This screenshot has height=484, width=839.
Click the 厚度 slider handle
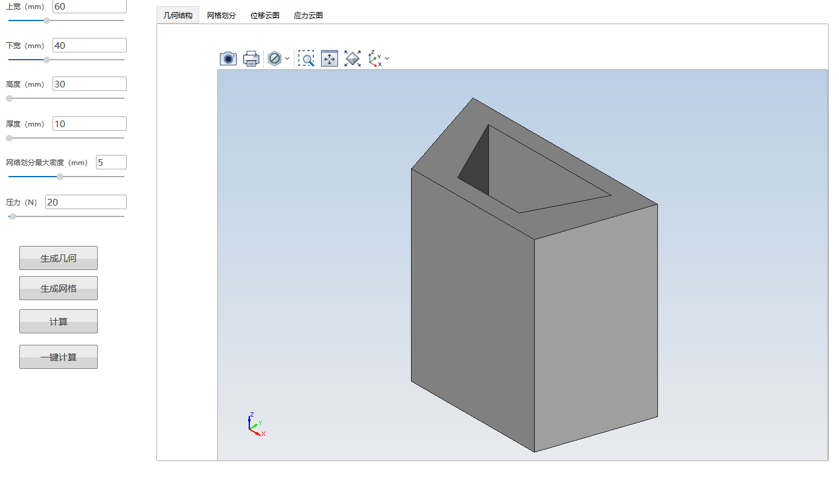pos(9,138)
